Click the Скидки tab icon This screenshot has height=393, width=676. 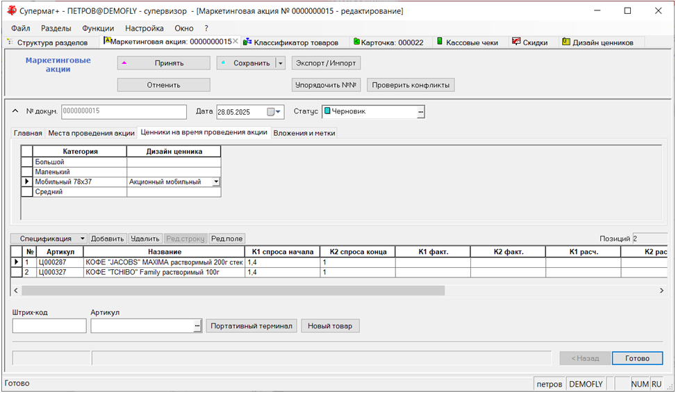(516, 42)
